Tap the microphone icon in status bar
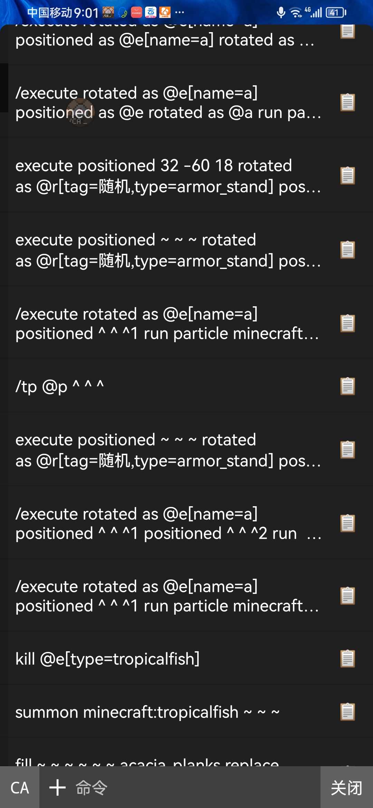 click(x=281, y=13)
